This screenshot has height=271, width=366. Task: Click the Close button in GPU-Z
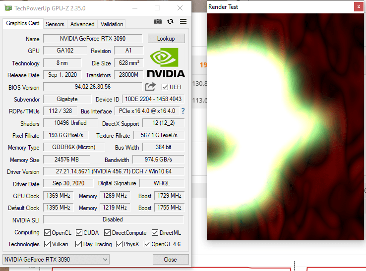click(x=171, y=259)
